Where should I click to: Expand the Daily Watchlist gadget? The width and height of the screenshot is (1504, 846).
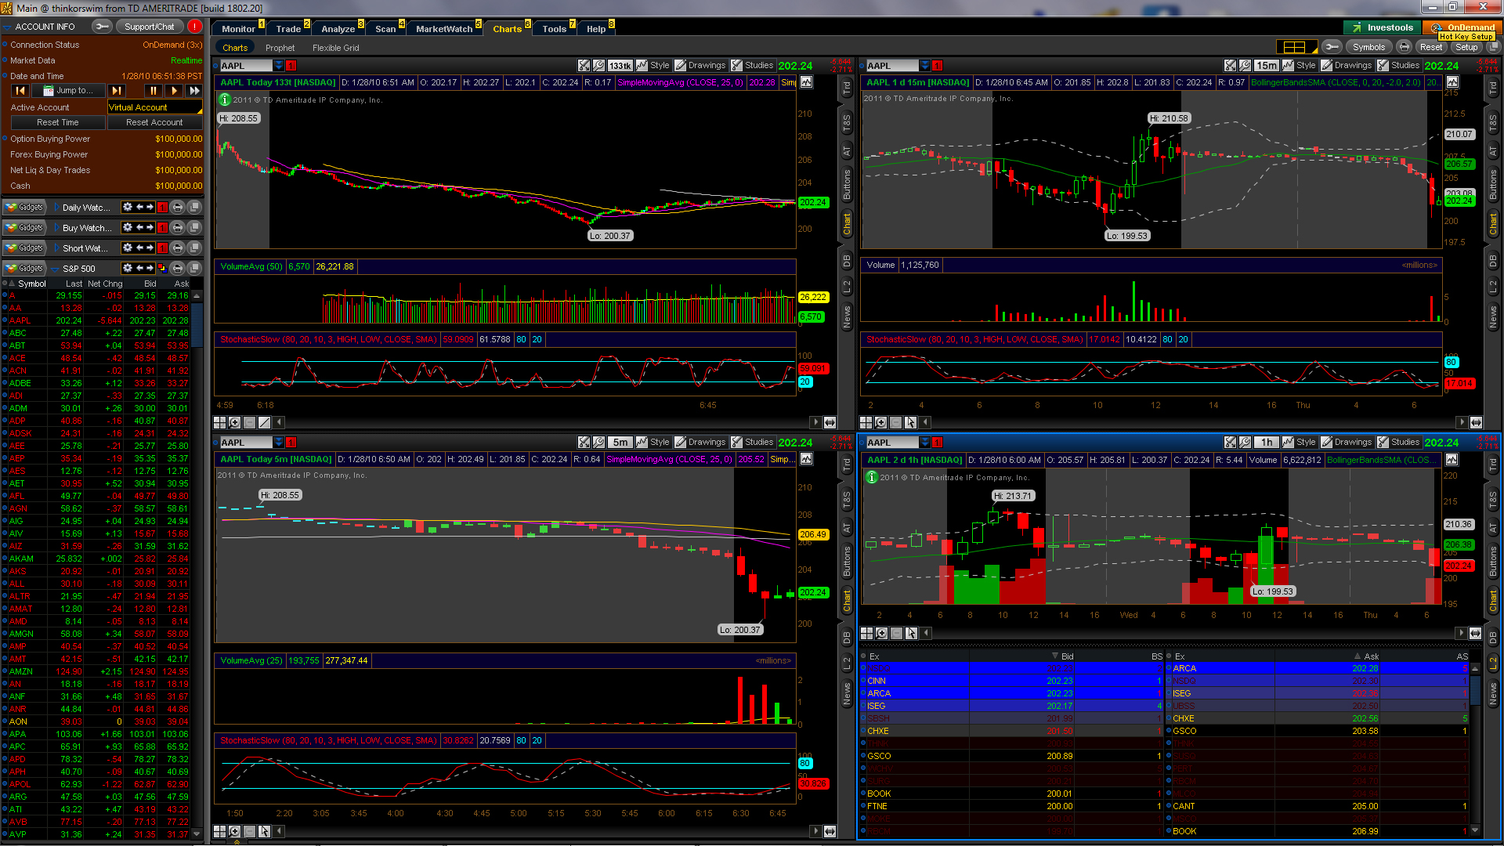point(56,208)
